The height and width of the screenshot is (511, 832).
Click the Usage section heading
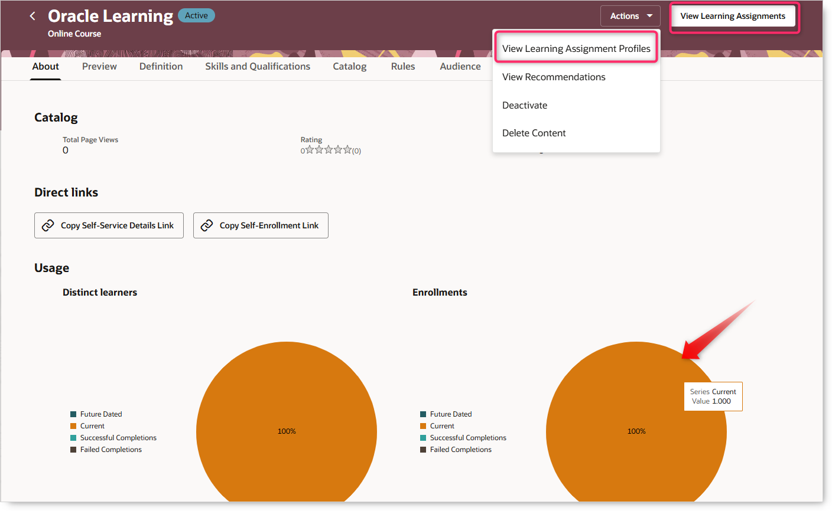(51, 268)
